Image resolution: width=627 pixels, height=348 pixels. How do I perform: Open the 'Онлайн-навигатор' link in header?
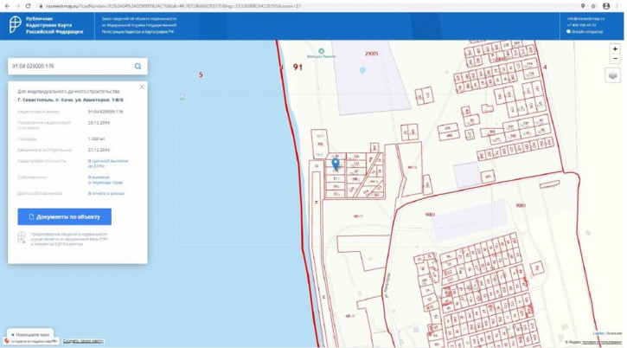(587, 32)
